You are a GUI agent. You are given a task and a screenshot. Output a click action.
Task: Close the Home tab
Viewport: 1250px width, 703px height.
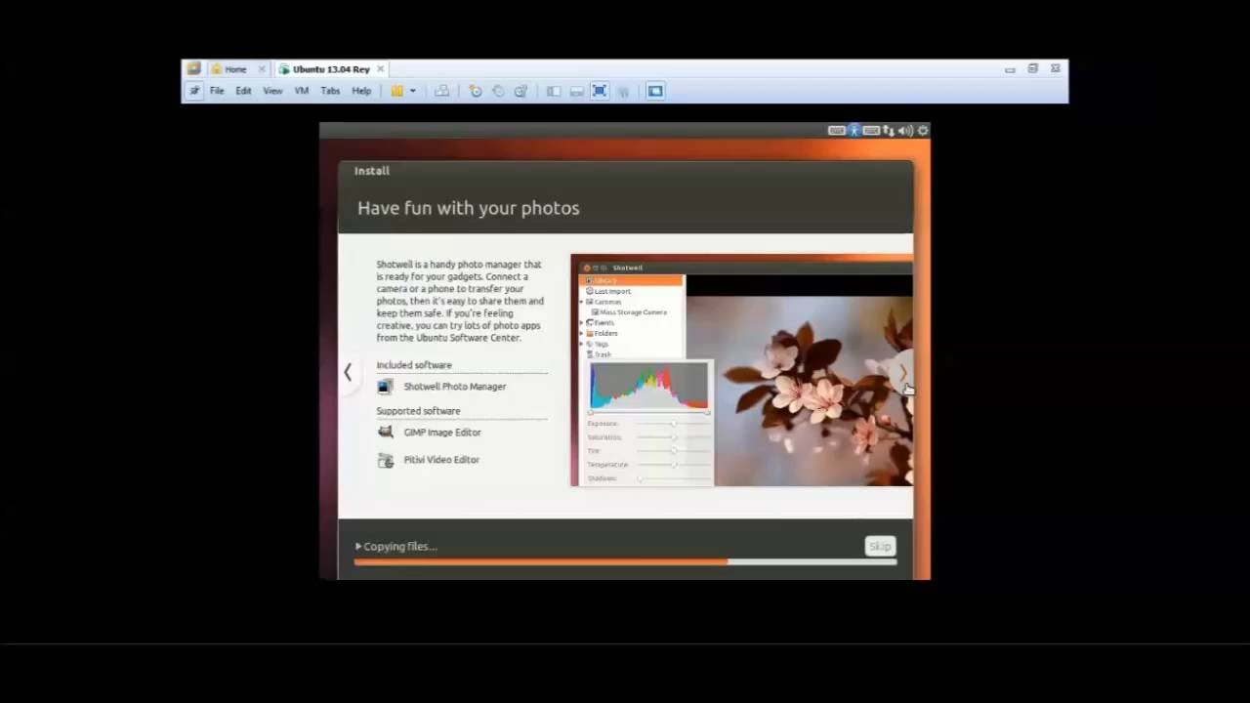(262, 69)
